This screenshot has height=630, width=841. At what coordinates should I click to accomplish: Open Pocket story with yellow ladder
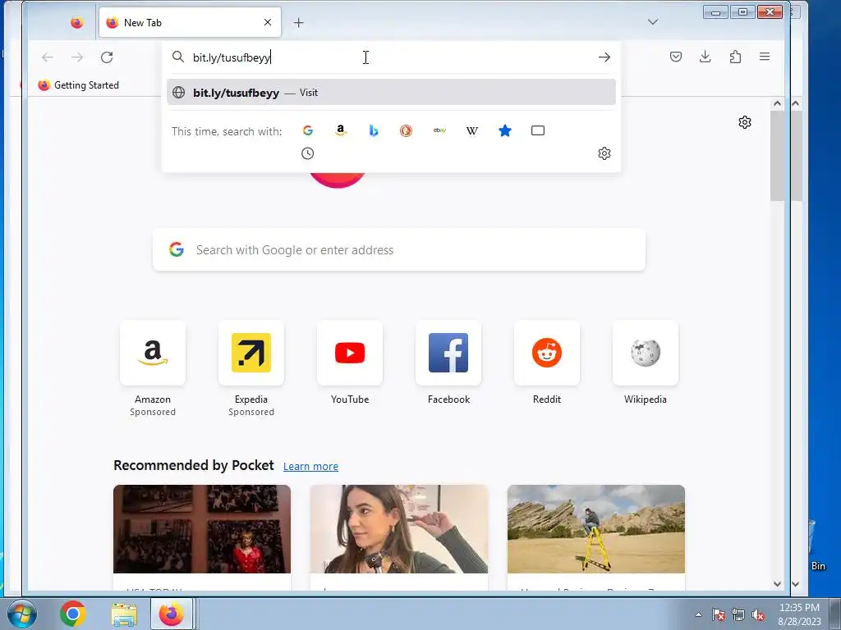[596, 529]
